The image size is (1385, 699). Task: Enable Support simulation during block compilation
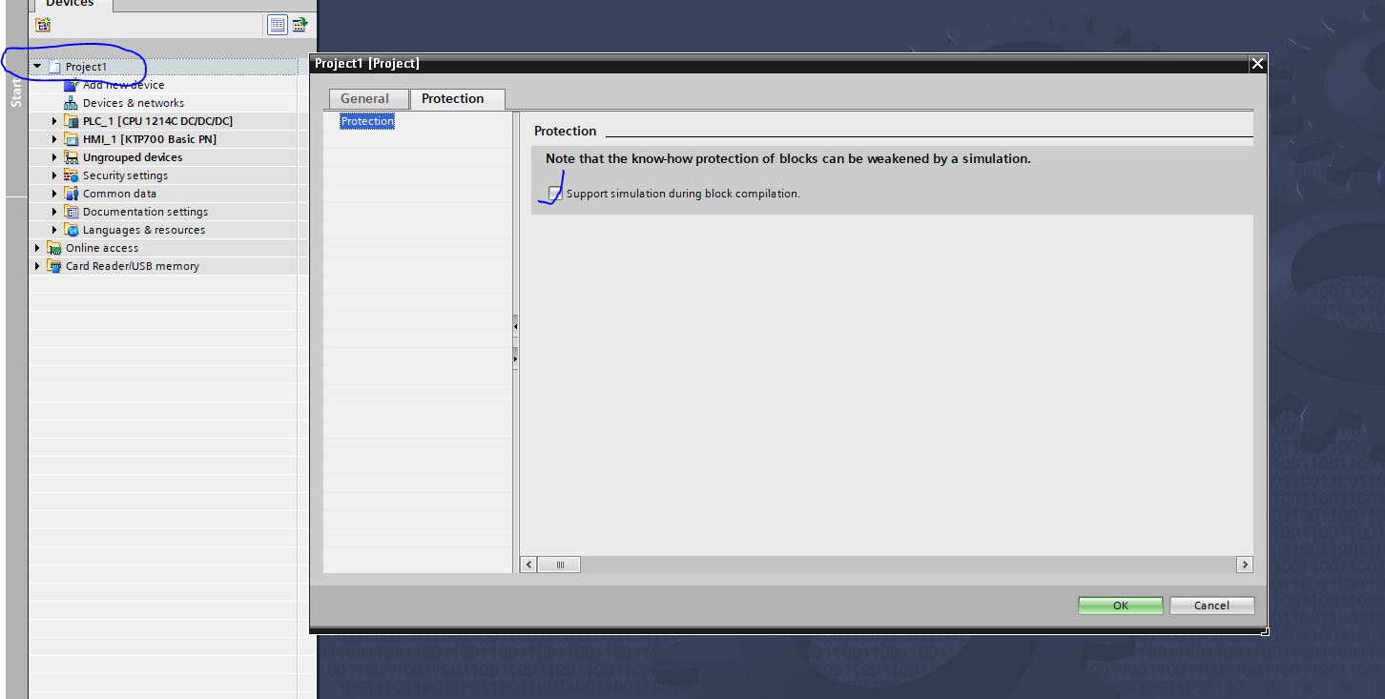point(555,194)
